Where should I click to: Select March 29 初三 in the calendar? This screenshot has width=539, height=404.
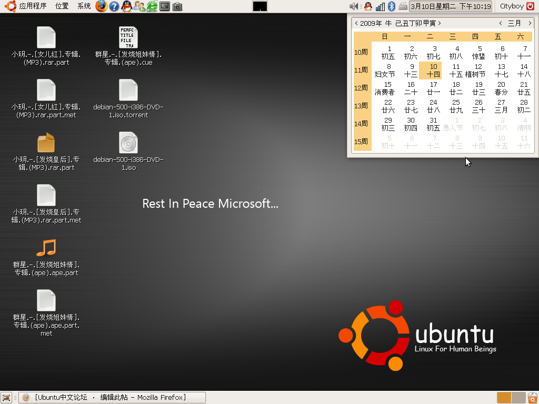[x=388, y=124]
